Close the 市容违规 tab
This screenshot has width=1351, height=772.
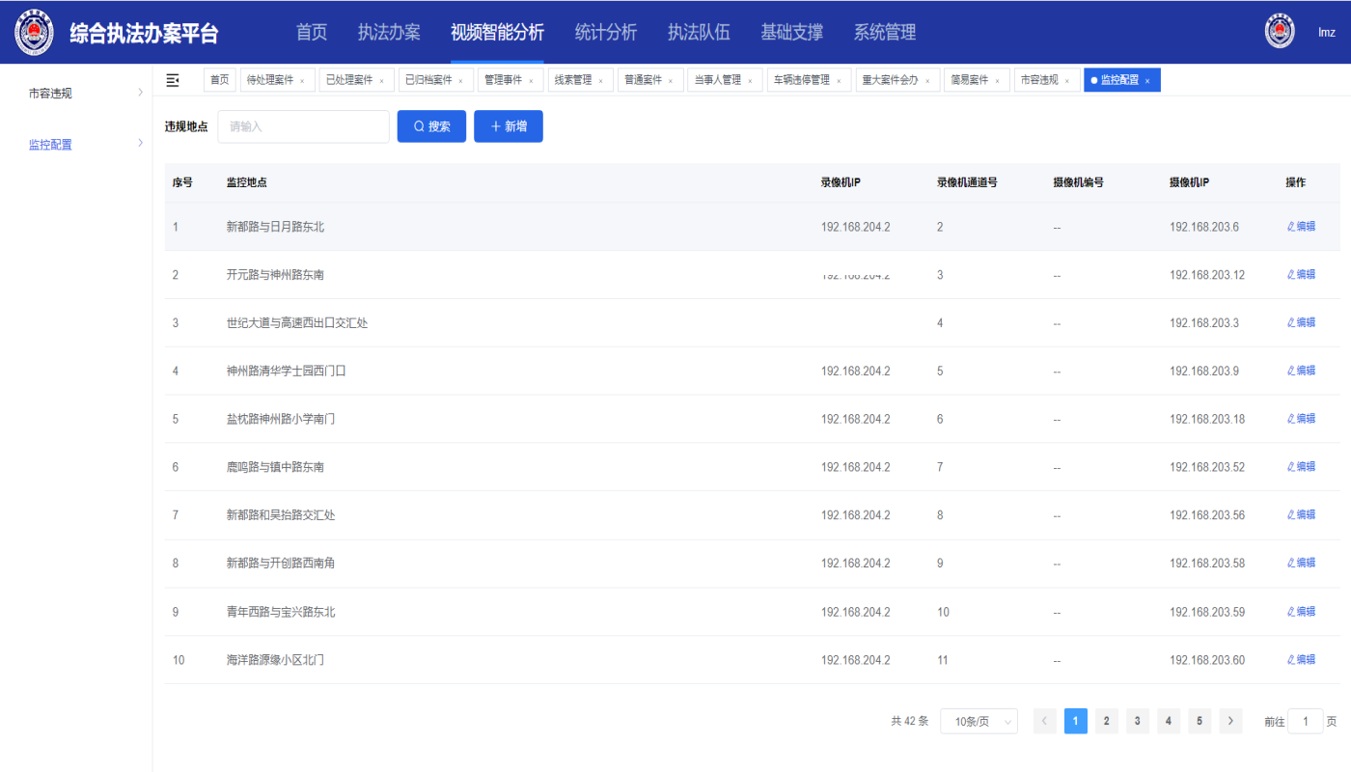1066,81
